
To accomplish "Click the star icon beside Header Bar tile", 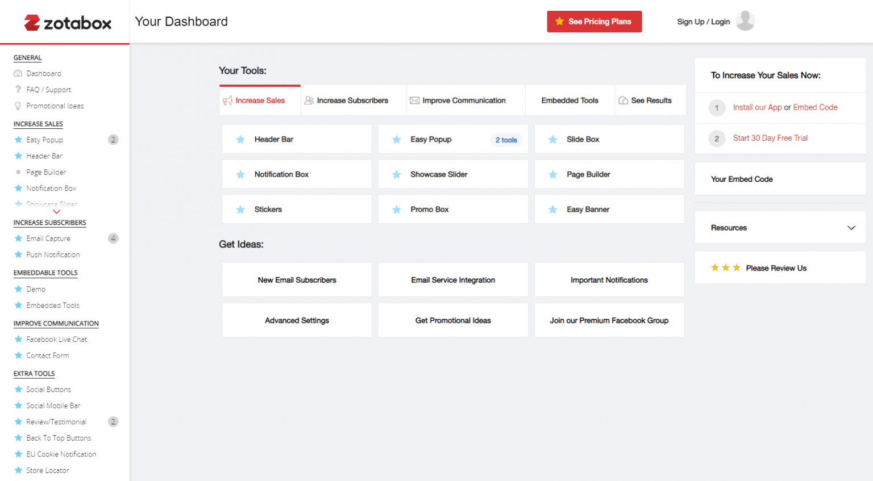I will [x=240, y=140].
